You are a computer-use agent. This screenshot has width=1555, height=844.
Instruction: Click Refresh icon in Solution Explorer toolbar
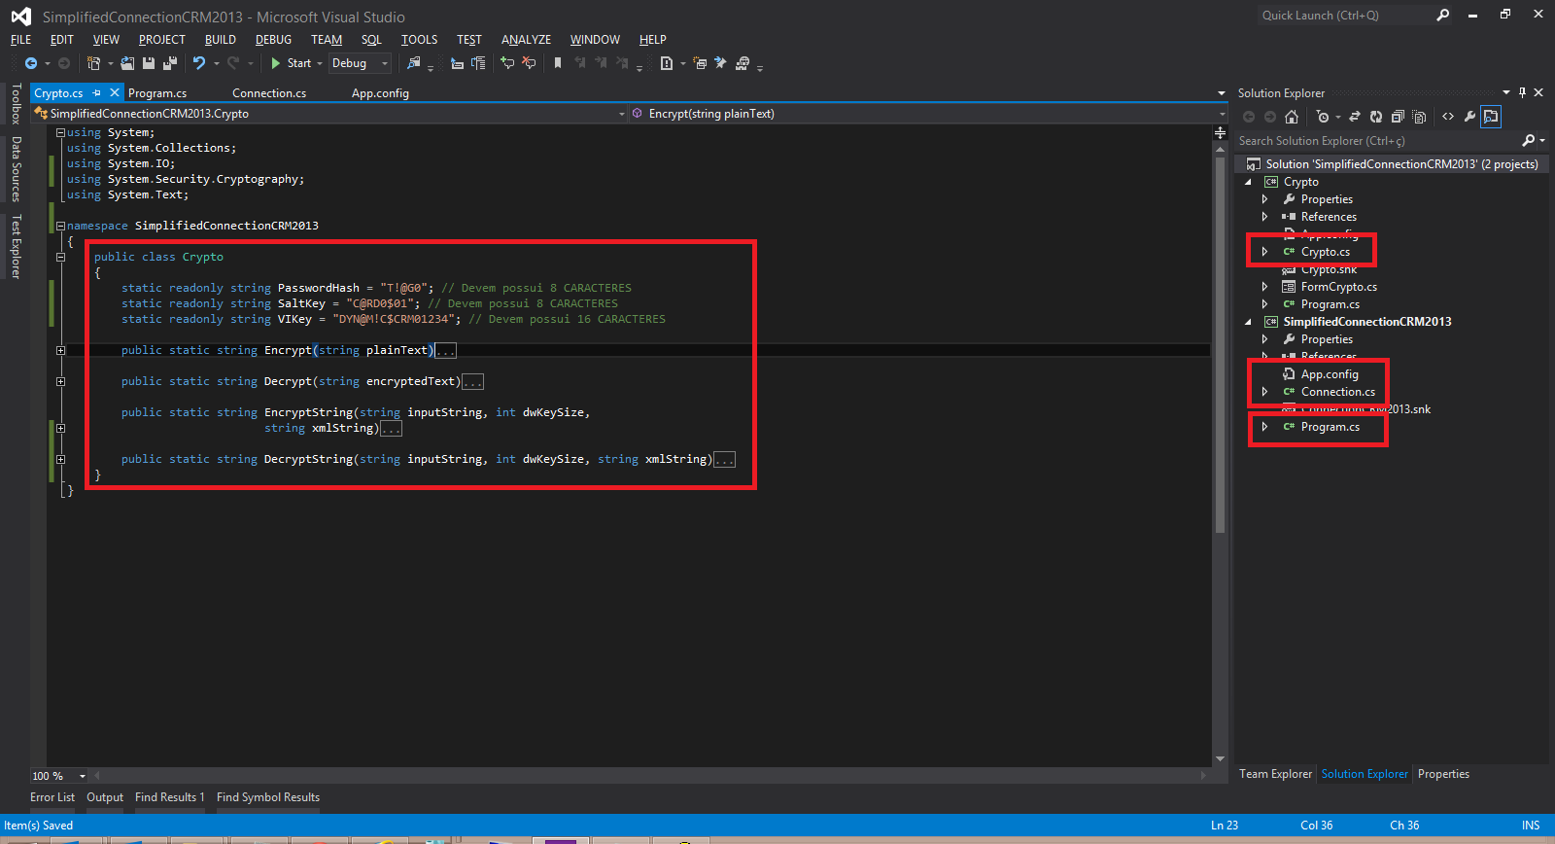(1376, 117)
